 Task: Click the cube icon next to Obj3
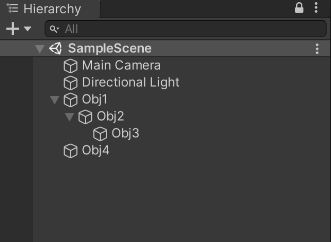(100, 134)
